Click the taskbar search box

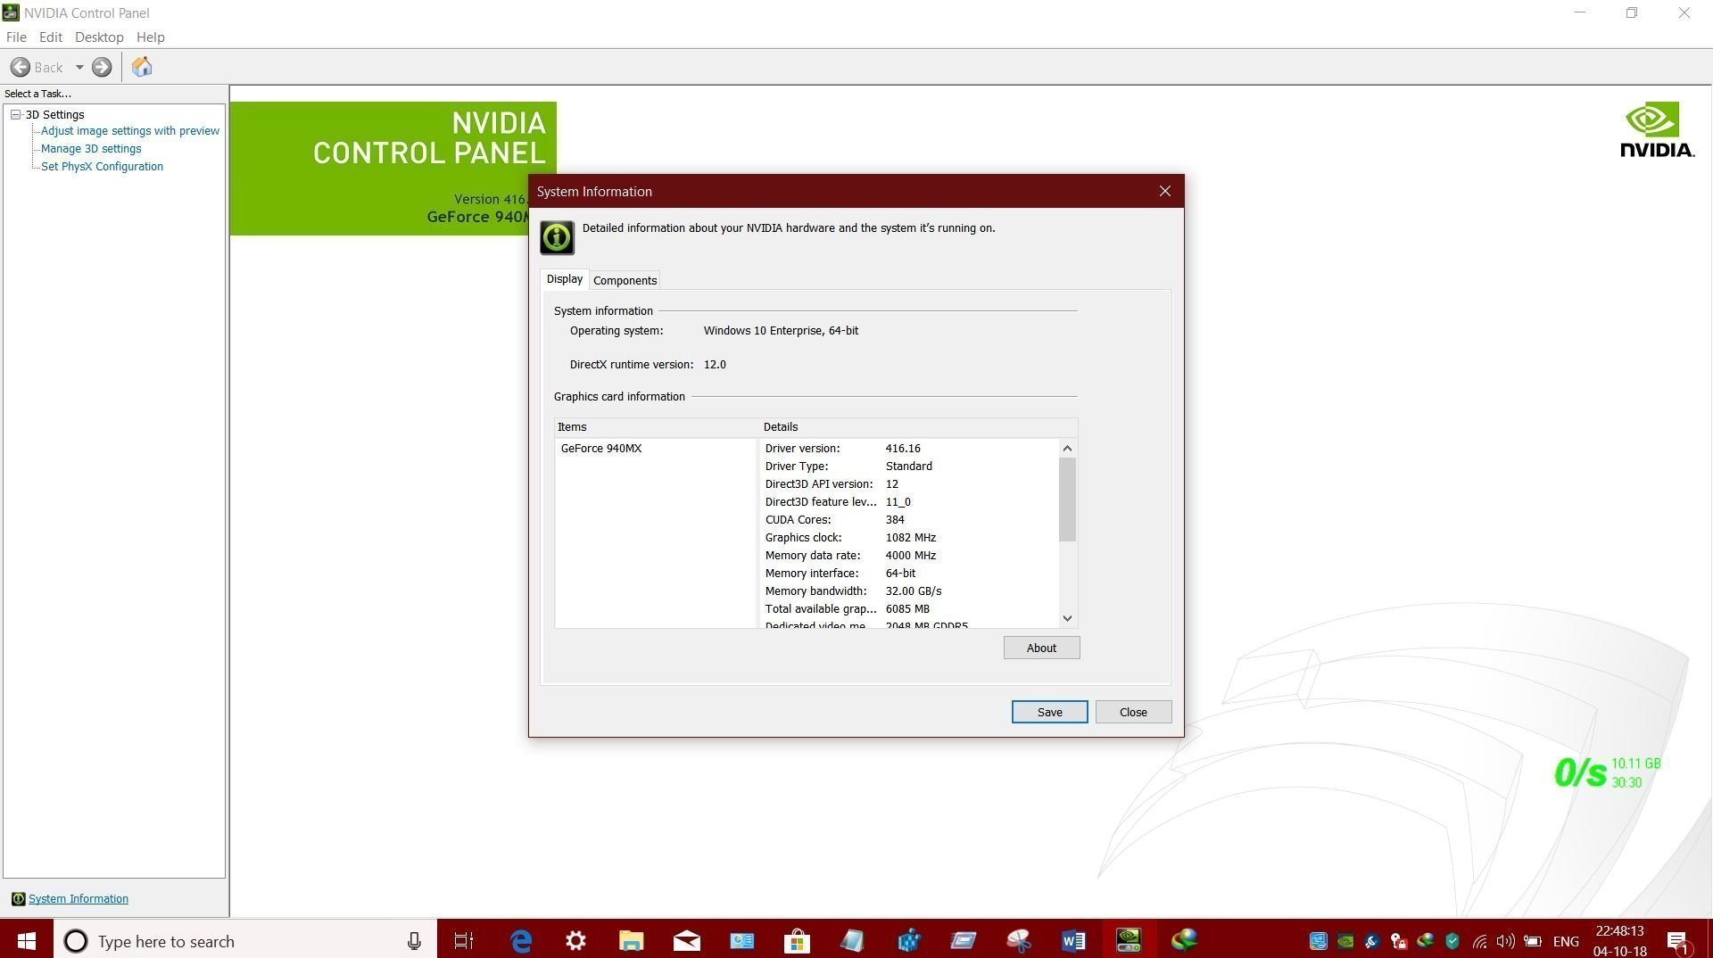[x=245, y=941]
